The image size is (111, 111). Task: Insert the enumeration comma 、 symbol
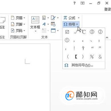coord(91,41)
